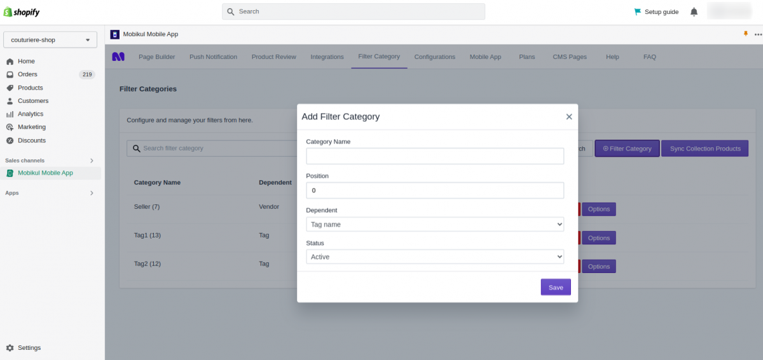Expand the Dependent 'Tag name' dropdown

pyautogui.click(x=435, y=224)
